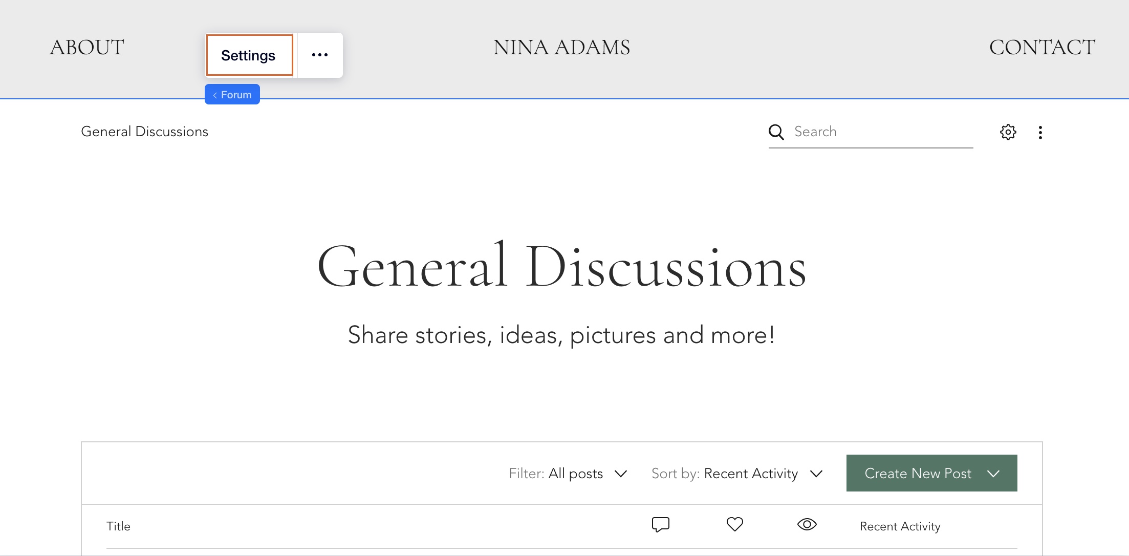Click the General Discussions breadcrumb link
1129x556 pixels.
(x=145, y=132)
